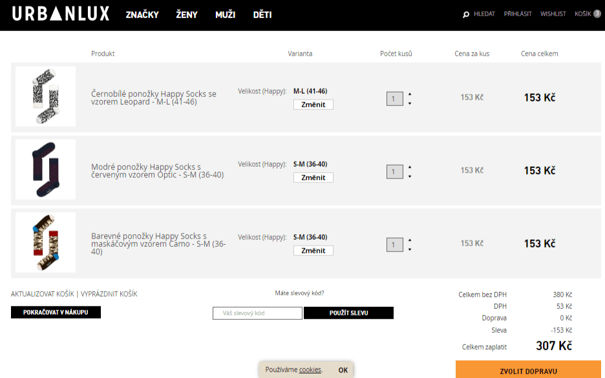The image size is (605, 378).
Task: Click the 0 Kč Doprava value
Action: pyautogui.click(x=566, y=318)
